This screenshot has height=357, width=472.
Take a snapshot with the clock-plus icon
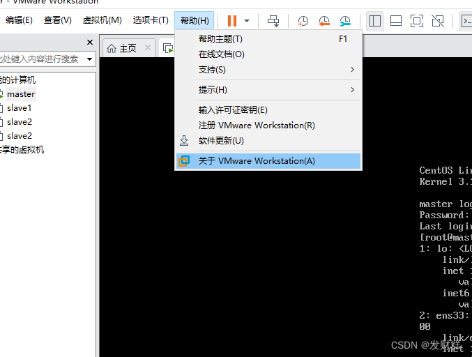[303, 21]
